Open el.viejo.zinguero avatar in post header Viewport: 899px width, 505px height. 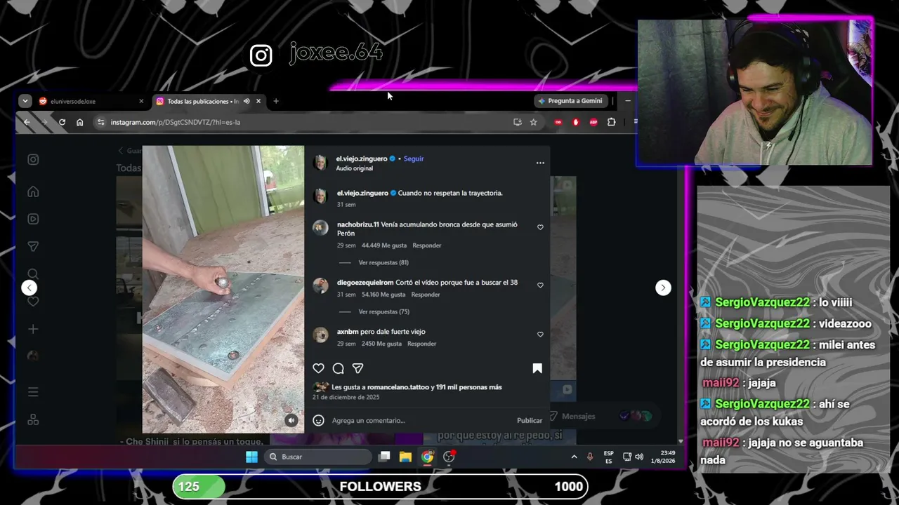click(x=320, y=163)
